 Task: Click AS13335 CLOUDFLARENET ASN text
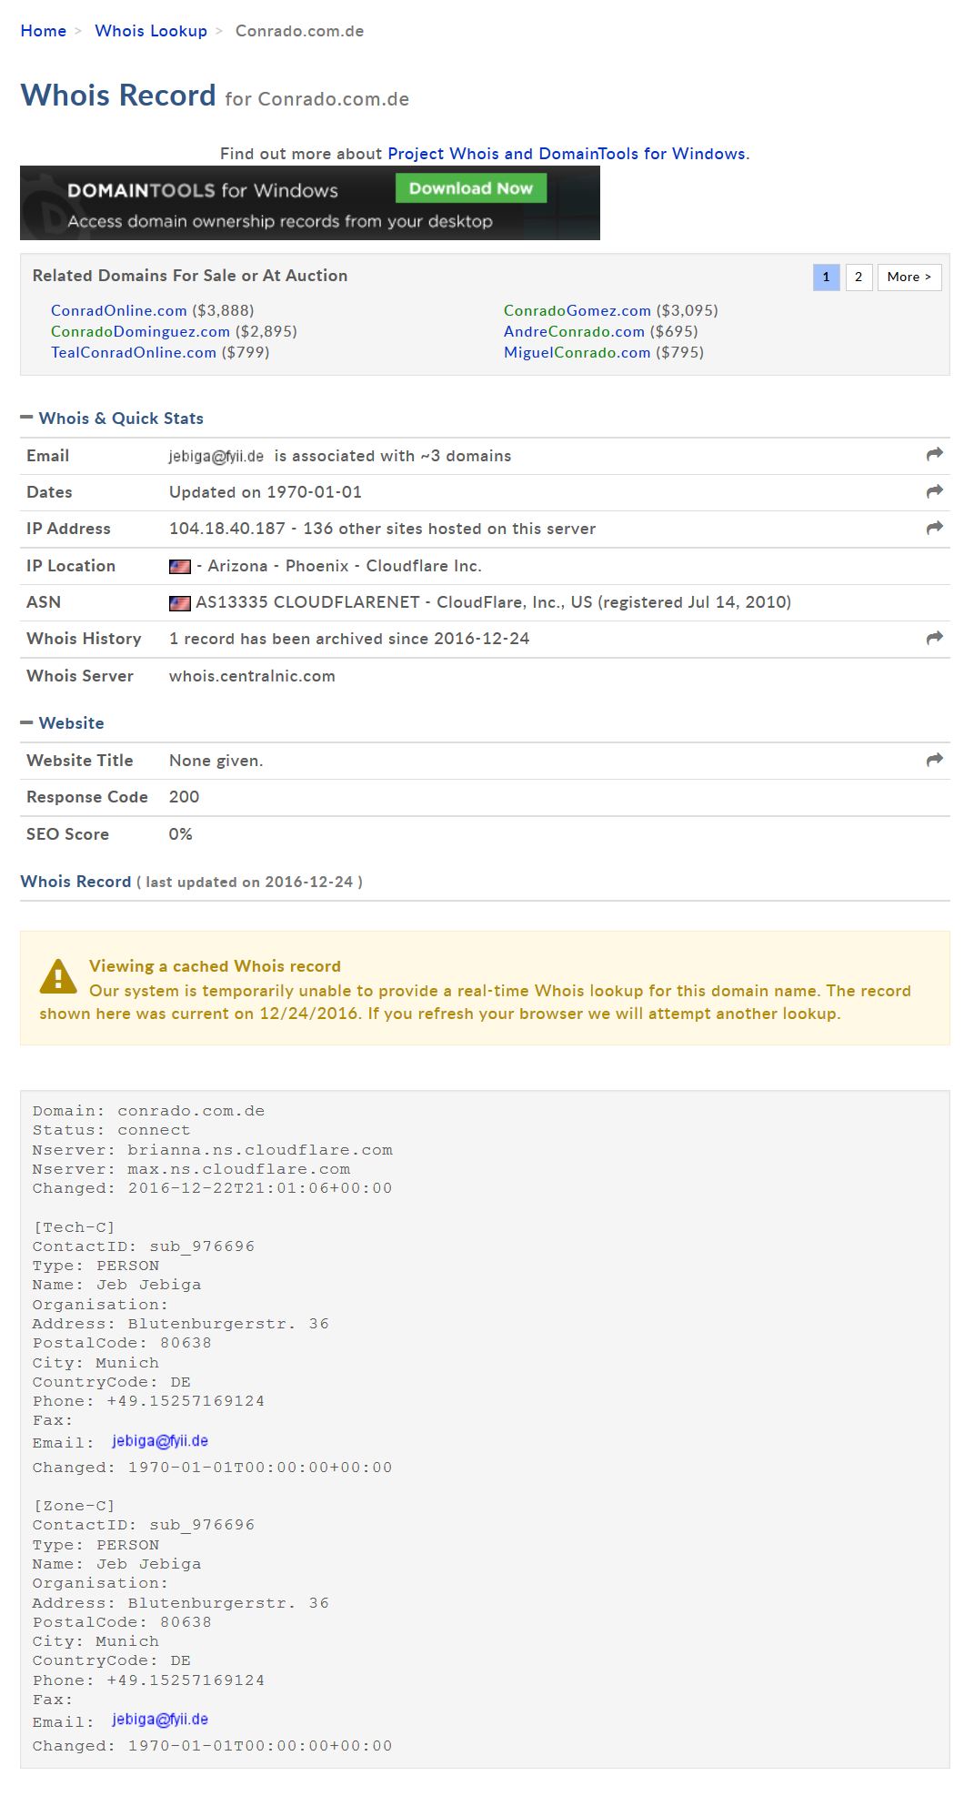pyautogui.click(x=493, y=602)
